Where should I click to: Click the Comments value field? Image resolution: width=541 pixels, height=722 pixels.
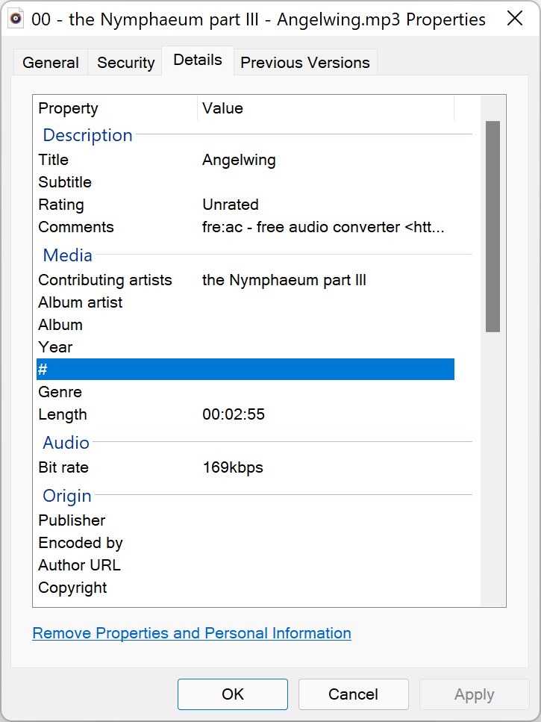coord(322,227)
